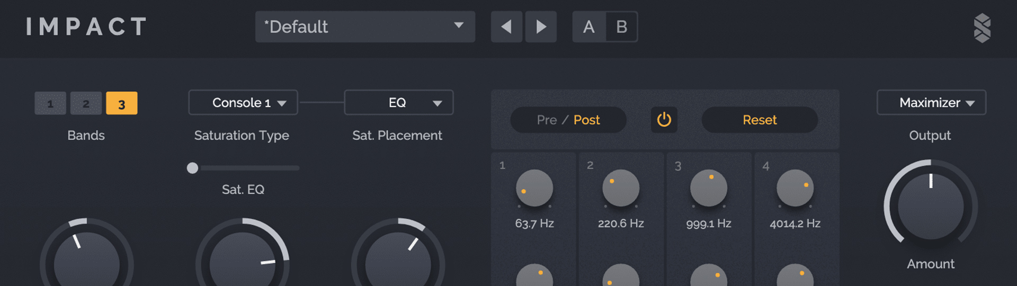Click the 63.7 Hz frequency knob
Image resolution: width=1017 pixels, height=286 pixels.
pyautogui.click(x=534, y=188)
